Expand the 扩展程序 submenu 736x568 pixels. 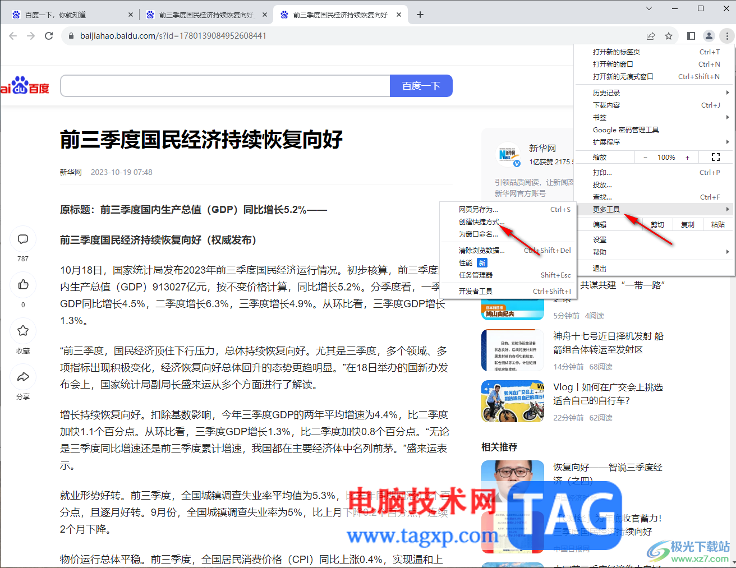(x=654, y=142)
